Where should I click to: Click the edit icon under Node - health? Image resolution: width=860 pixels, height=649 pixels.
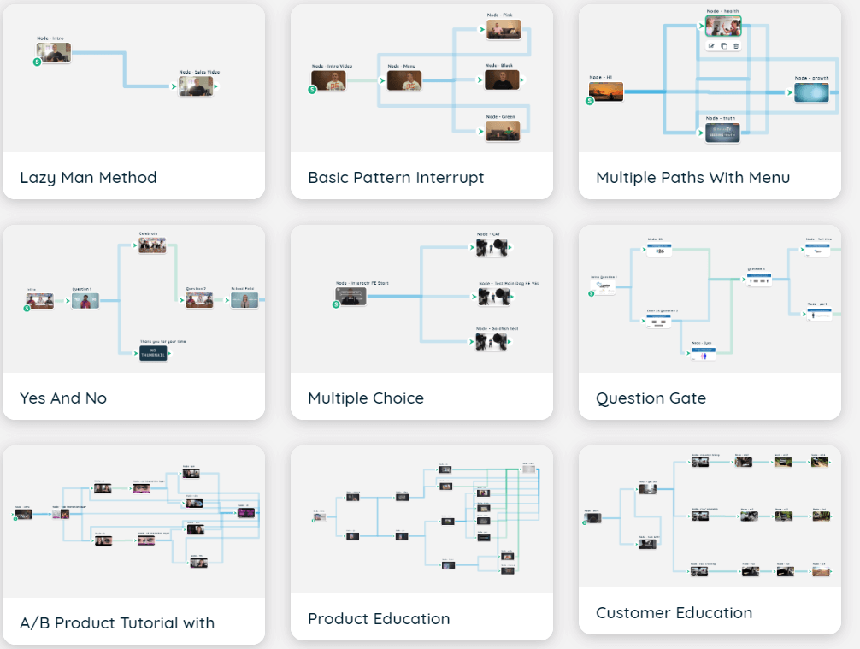tap(711, 46)
